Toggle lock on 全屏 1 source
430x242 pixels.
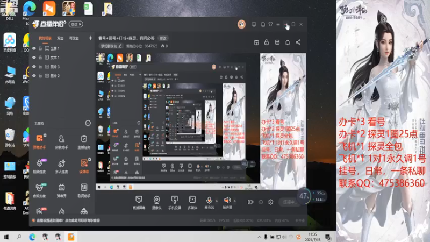point(40,48)
